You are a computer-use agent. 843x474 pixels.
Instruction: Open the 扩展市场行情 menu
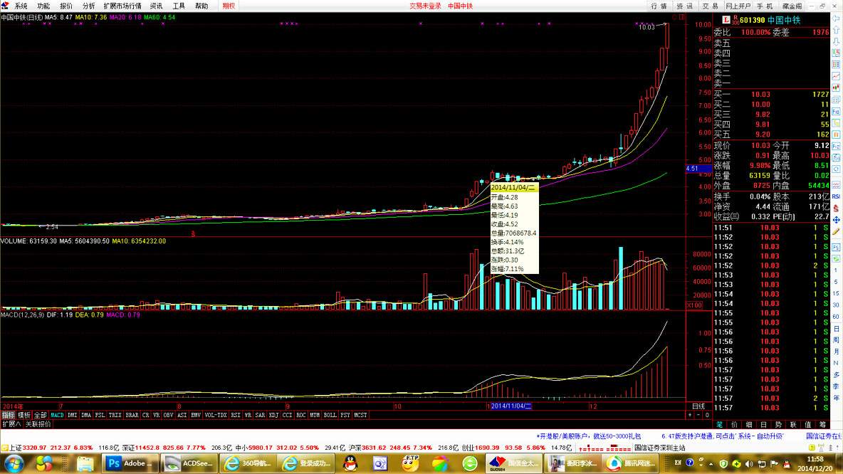click(122, 6)
